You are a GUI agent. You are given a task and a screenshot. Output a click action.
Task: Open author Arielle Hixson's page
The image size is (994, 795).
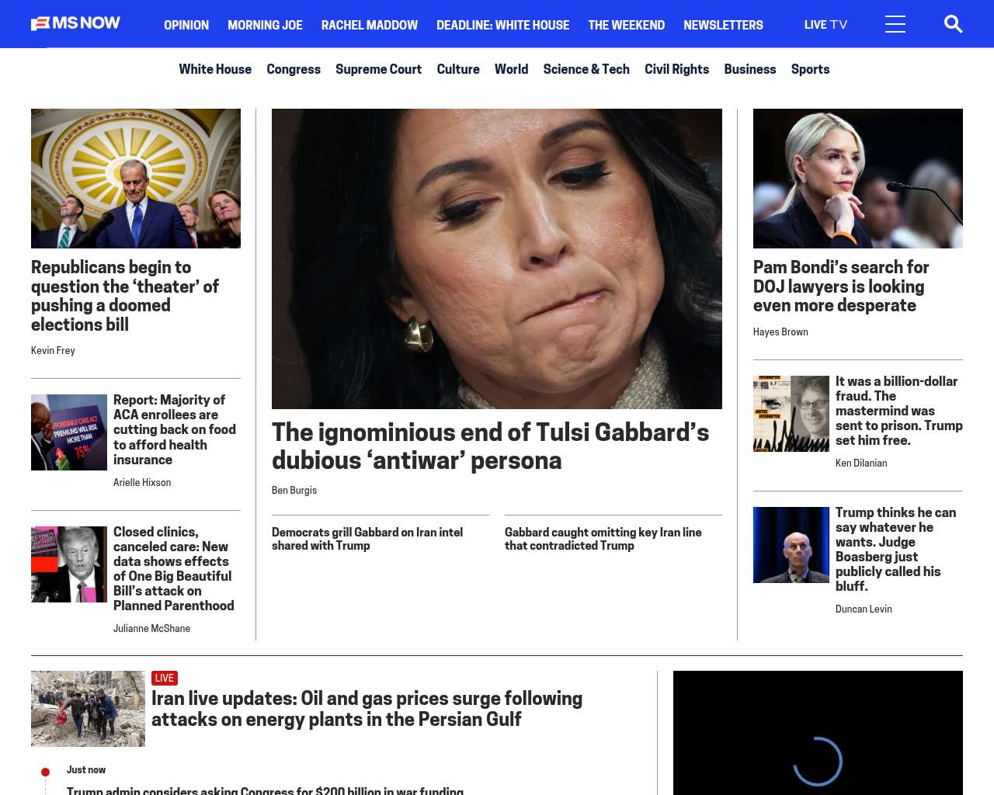(142, 483)
